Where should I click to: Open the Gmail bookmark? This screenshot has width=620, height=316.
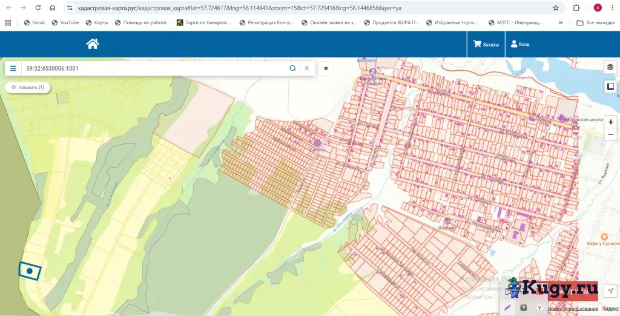pos(34,22)
